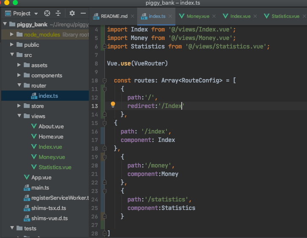Collapse the views folder

[19, 116]
